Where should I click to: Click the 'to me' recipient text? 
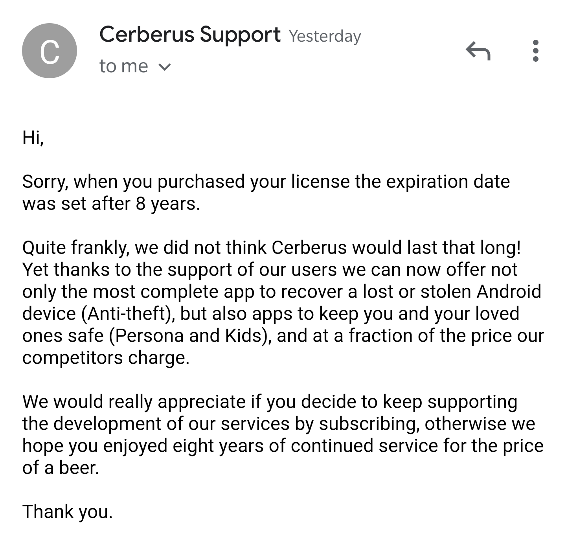point(124,66)
